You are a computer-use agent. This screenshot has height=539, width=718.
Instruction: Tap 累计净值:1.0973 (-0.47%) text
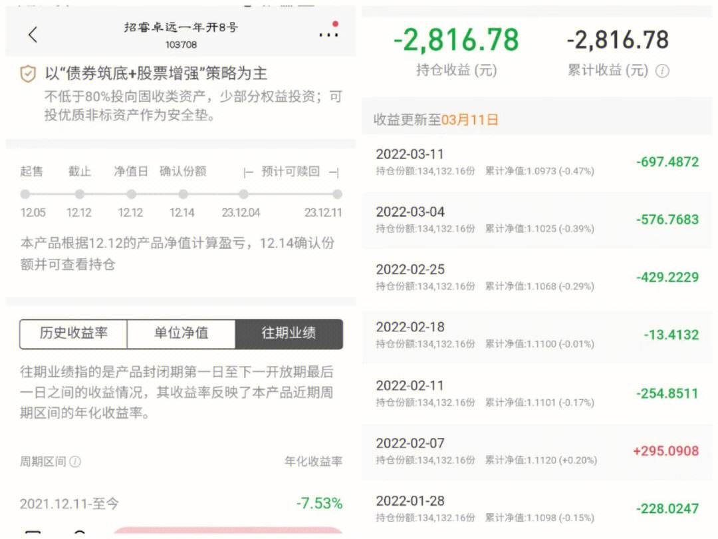539,172
